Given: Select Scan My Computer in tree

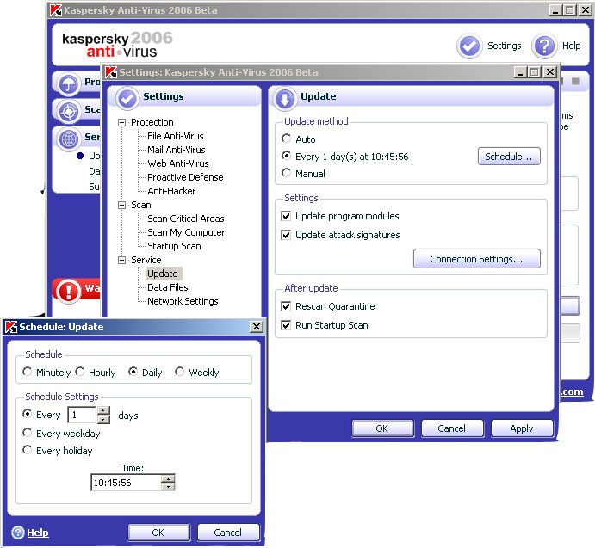Looking at the screenshot, I should 186,232.
